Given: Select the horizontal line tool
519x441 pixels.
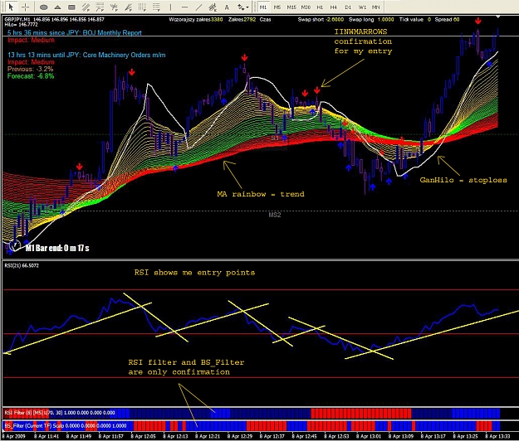Looking at the screenshot, I should coord(184,7).
